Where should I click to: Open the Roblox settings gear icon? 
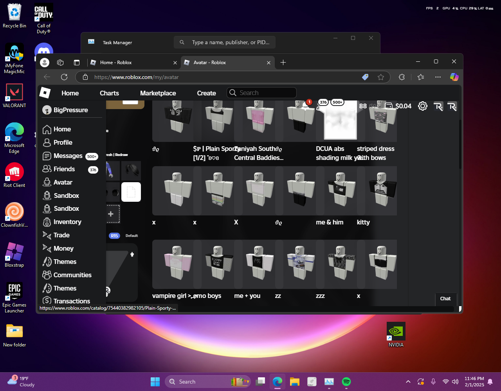(422, 106)
